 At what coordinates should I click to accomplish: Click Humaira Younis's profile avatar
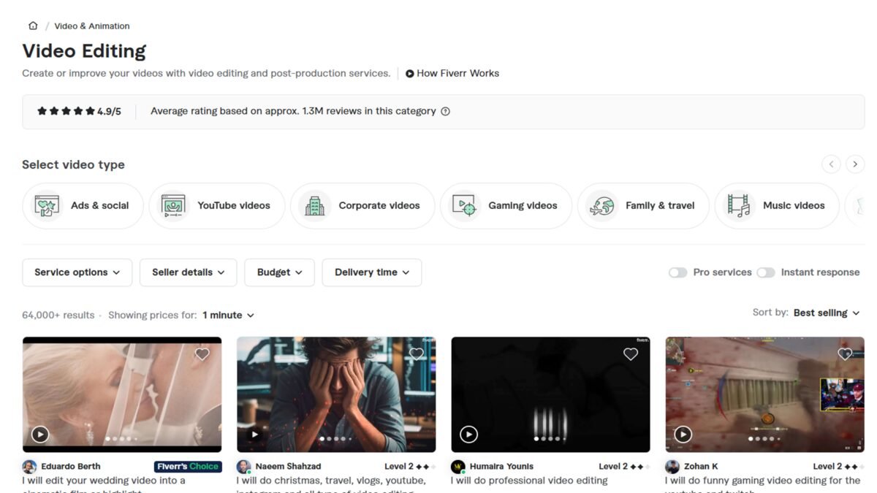pyautogui.click(x=458, y=467)
